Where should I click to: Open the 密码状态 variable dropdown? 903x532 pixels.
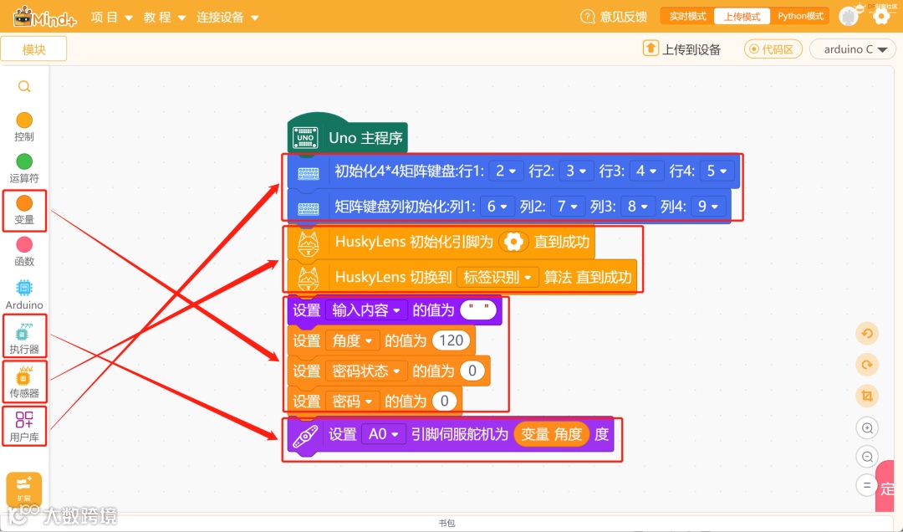366,371
